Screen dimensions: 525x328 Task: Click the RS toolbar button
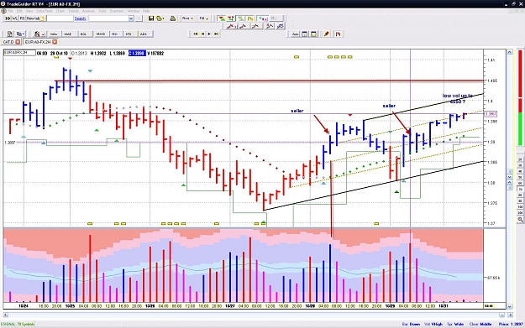tap(22, 18)
